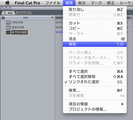
Task: Open the 修正 menu
Action: click(x=111, y=3)
